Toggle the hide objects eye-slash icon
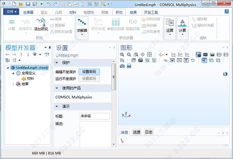This screenshot has height=159, width=233. point(166,61)
